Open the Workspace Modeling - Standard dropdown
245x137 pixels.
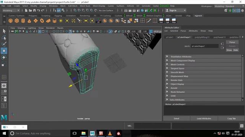pyautogui.click(x=229, y=6)
